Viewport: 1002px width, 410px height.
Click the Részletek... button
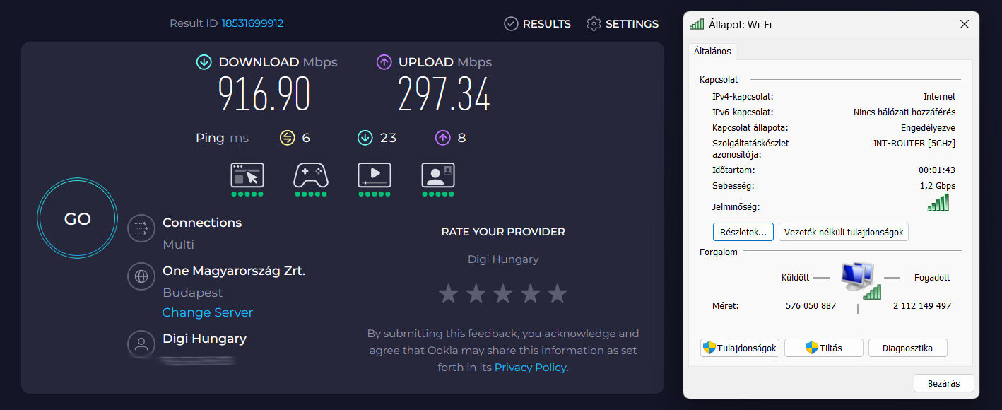743,232
